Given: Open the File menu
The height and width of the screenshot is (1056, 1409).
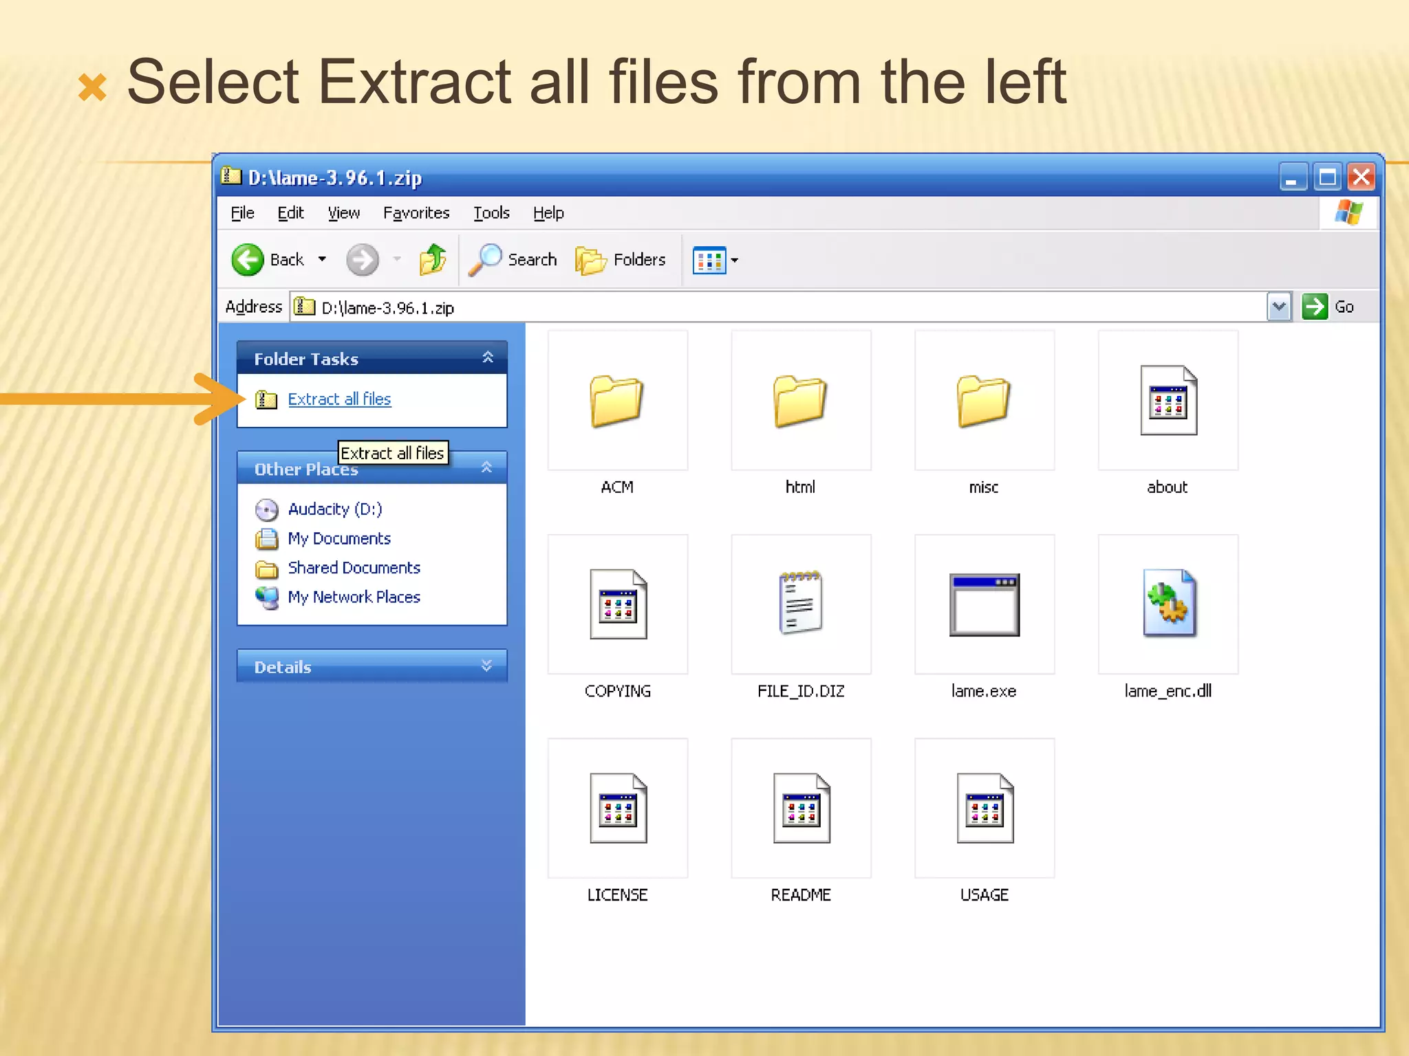Looking at the screenshot, I should 242,213.
